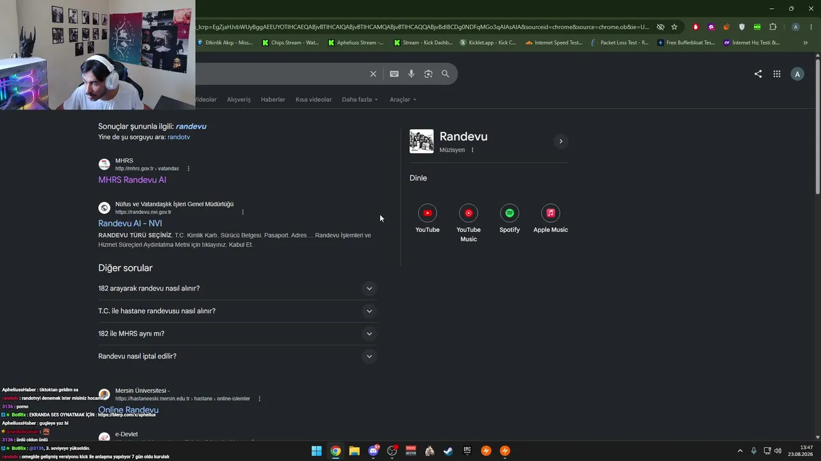This screenshot has width=821, height=461.
Task: Open the 'Randevu Al - NVI' result link
Action: click(130, 223)
